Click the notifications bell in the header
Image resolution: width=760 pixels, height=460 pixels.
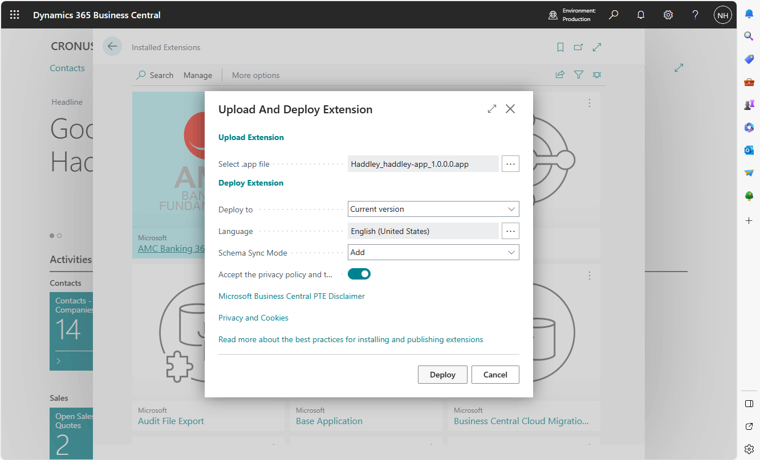tap(641, 15)
